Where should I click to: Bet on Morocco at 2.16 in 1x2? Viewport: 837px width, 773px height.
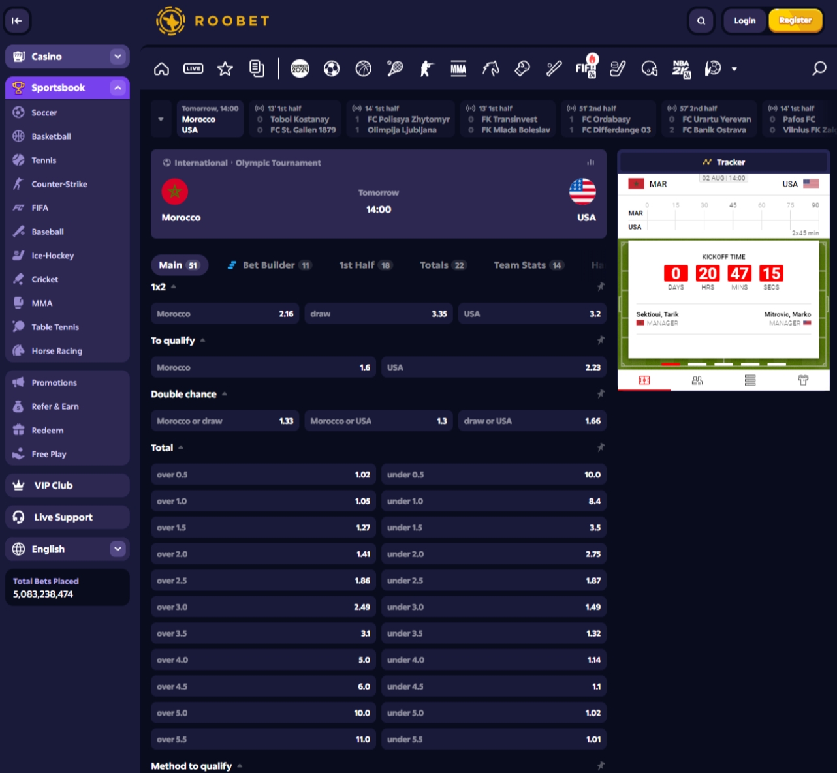point(225,314)
